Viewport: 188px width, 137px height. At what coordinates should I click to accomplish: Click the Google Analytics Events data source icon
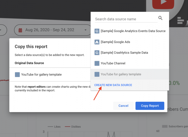[97, 31]
